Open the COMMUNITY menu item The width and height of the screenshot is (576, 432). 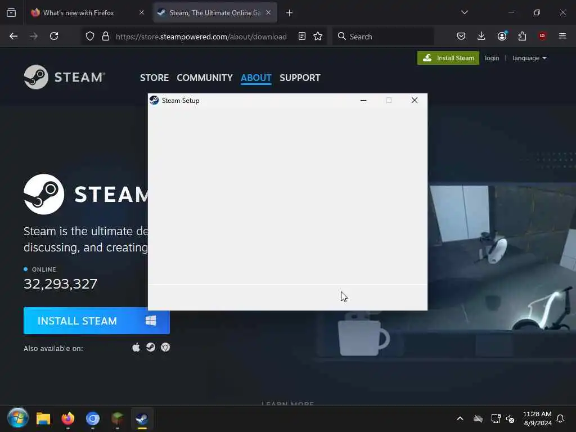point(205,78)
